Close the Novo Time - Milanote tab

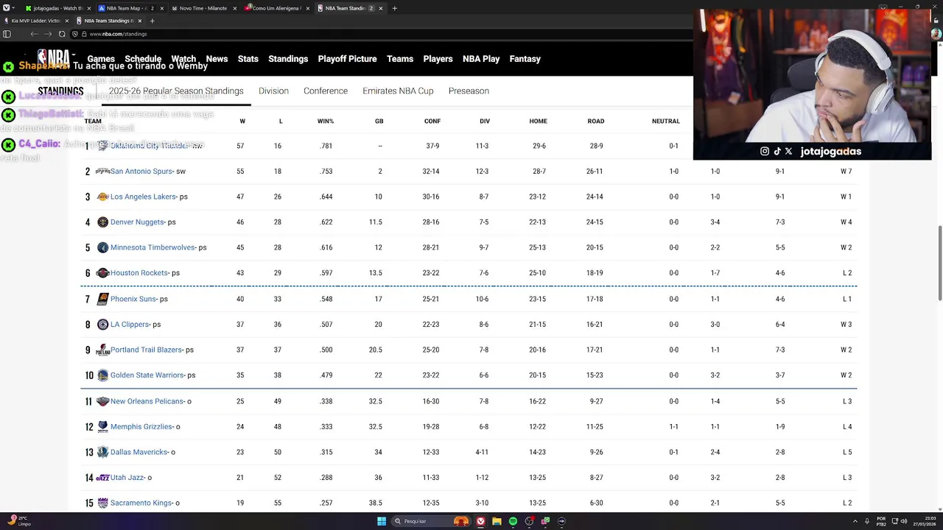pos(234,8)
